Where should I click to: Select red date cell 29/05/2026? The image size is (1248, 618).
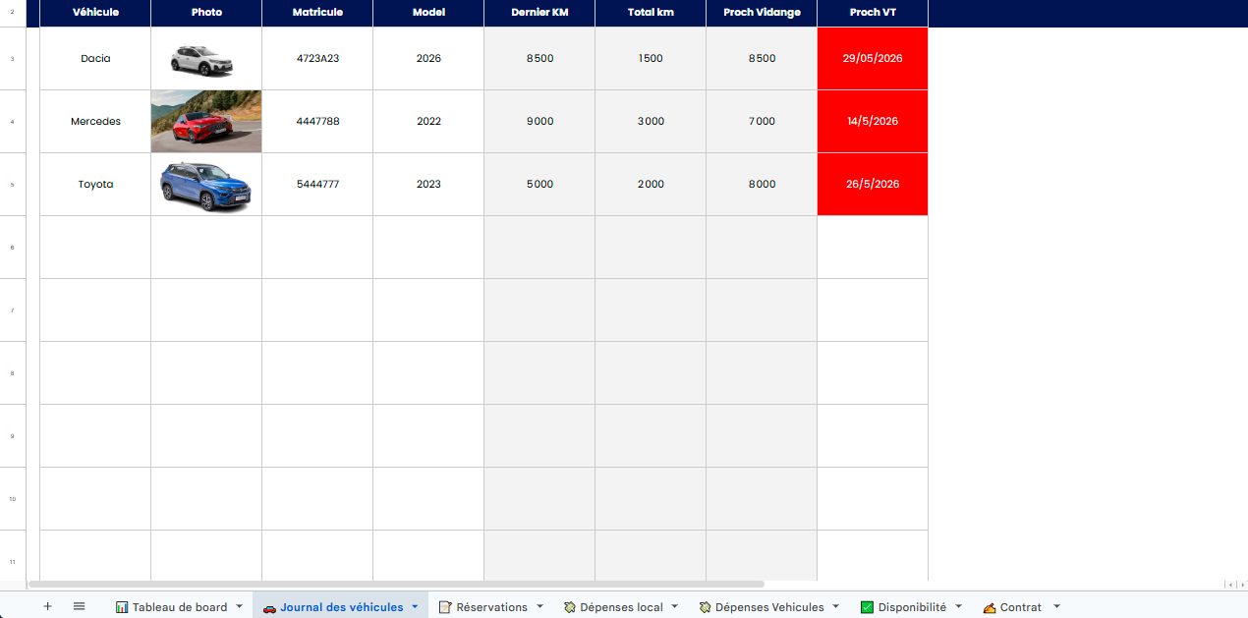(873, 59)
